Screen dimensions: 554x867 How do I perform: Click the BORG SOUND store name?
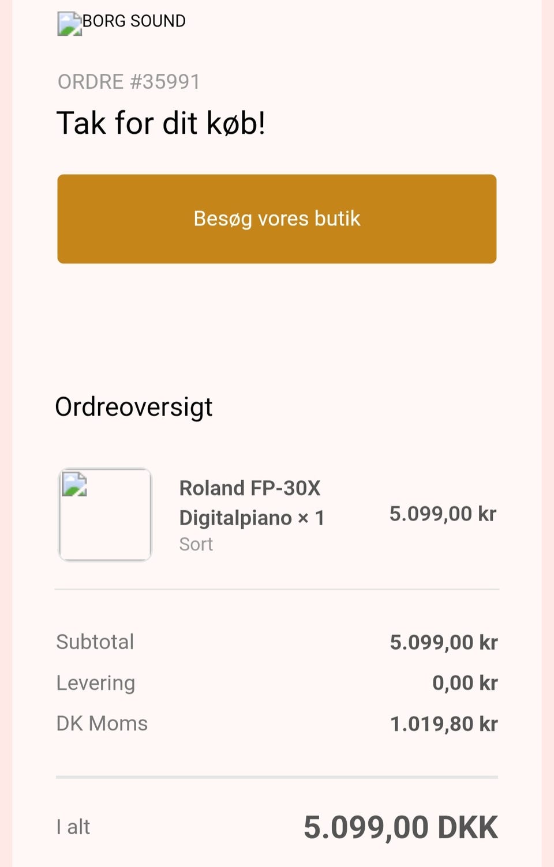pos(134,21)
